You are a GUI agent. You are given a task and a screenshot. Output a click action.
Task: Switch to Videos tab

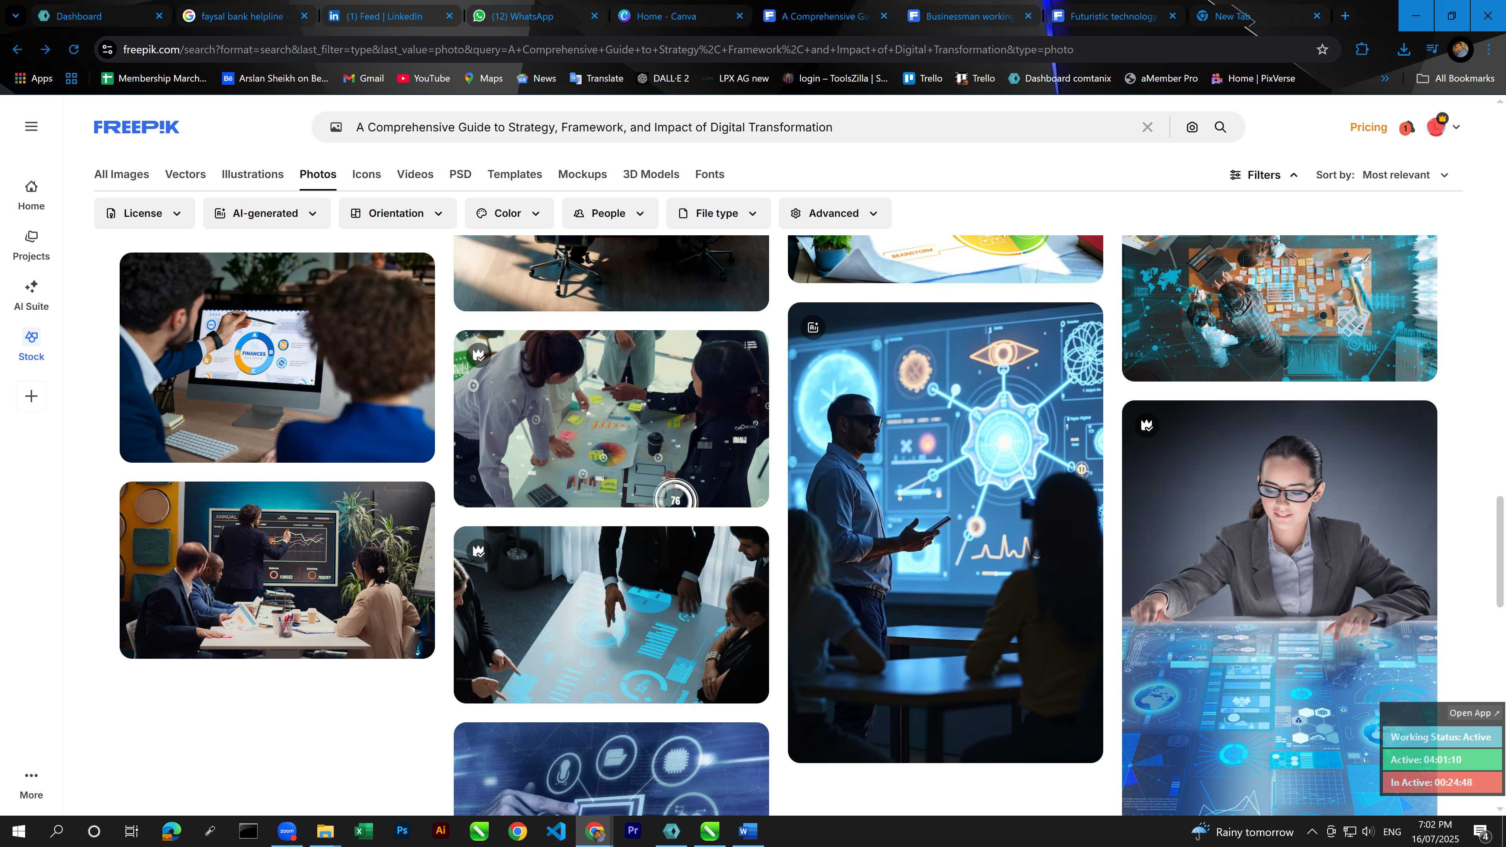[415, 174]
